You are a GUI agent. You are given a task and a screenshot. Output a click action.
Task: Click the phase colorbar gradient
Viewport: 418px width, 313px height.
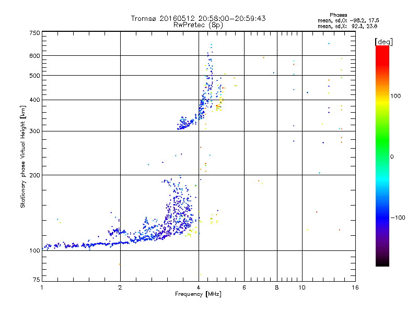pos(382,155)
